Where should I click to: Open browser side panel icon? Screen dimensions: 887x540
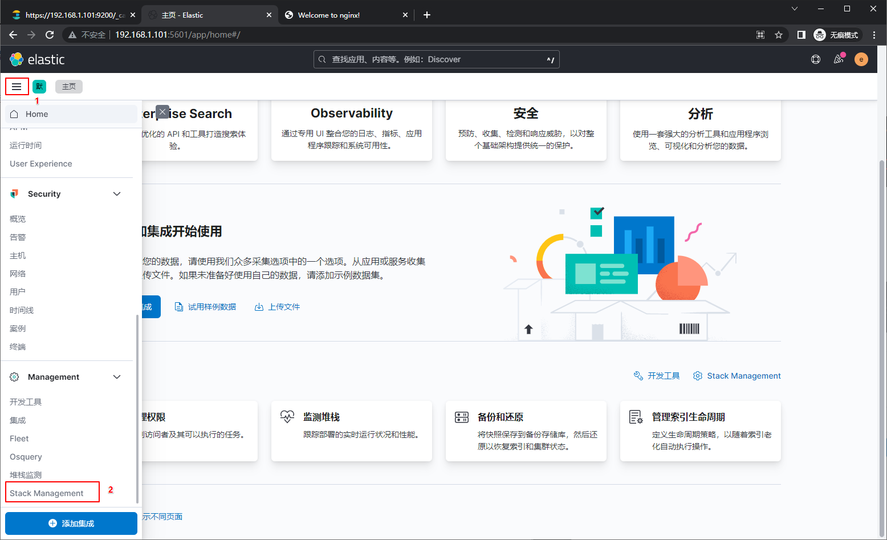coord(801,35)
